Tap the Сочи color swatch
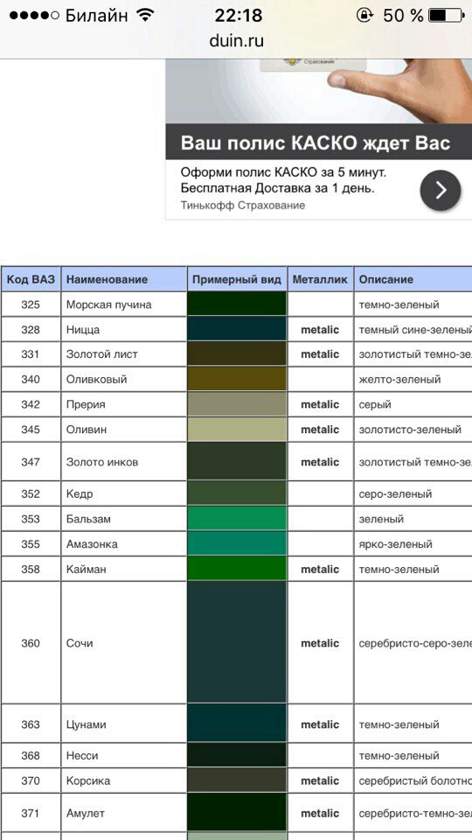 click(237, 643)
